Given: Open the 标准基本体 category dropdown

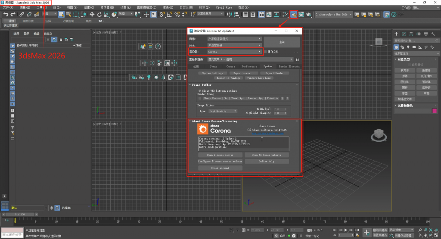Looking at the screenshot, I should (x=416, y=53).
